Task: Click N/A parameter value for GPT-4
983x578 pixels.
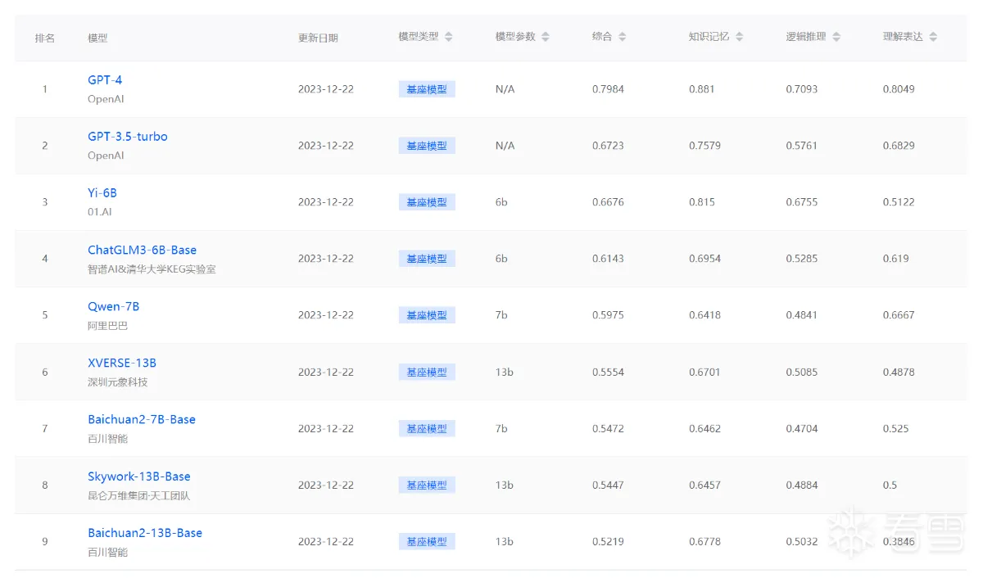Action: pos(505,89)
